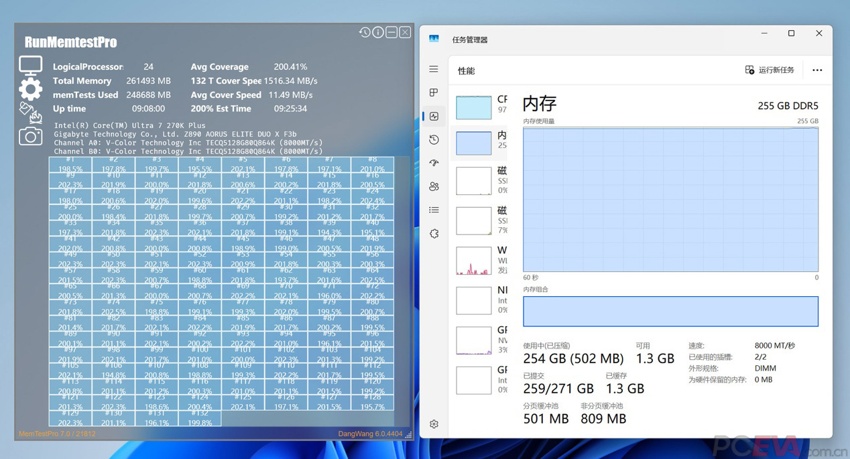Click the 性能 page heading
Viewport: 850px width, 459px height.
467,70
